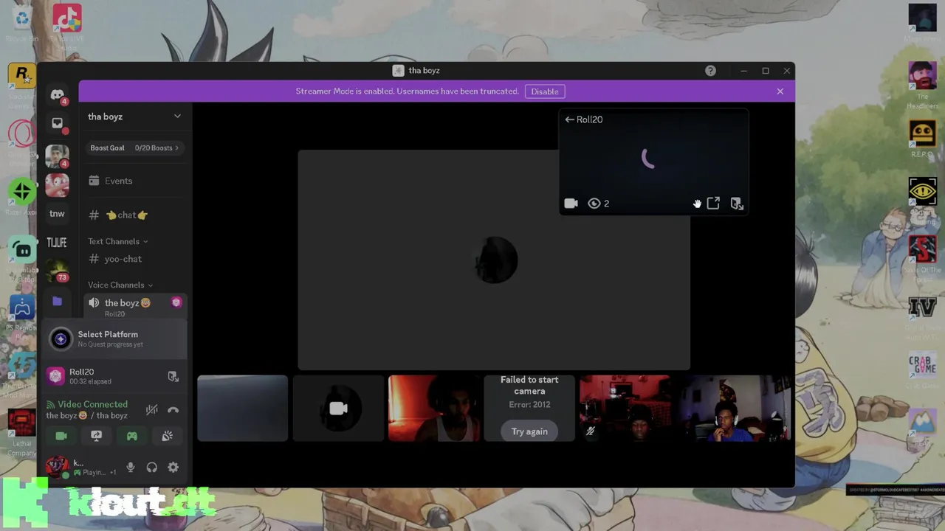Click your user avatar in bottom panel
Image resolution: width=945 pixels, height=531 pixels.
[x=57, y=466]
